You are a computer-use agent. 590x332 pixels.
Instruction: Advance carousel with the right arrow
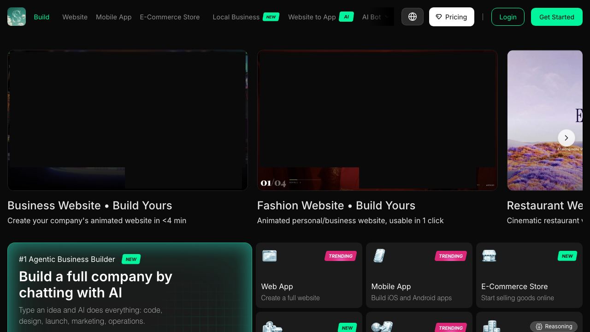pyautogui.click(x=566, y=137)
